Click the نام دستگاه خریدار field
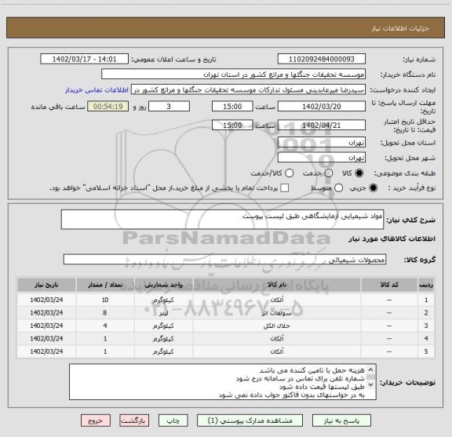The height and width of the screenshot is (437, 452). [234, 75]
